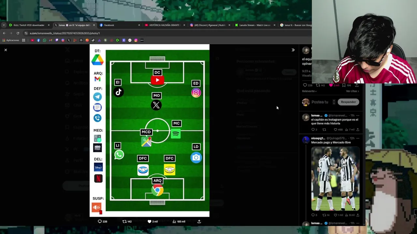Open the more options menu on the Ismaa reply
The image size is (417, 234).
pyautogui.click(x=358, y=115)
